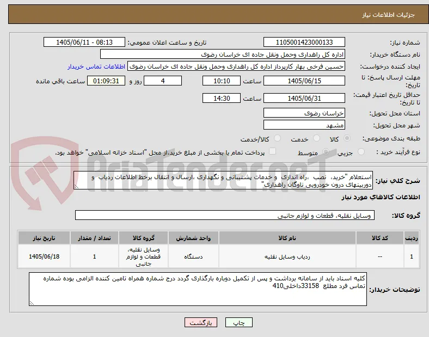Open buyer contact info link
429x337 pixels.
pyautogui.click(x=96, y=66)
